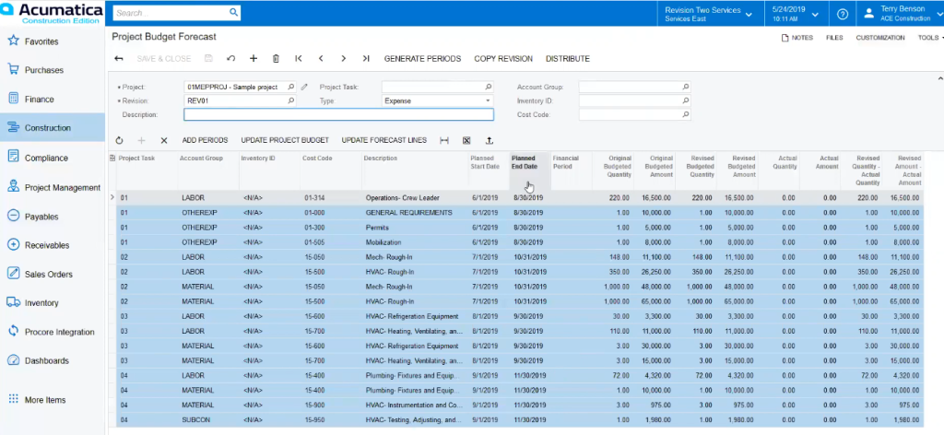Open the Terry Benson user menu
The height and width of the screenshot is (435, 944).
(x=901, y=14)
